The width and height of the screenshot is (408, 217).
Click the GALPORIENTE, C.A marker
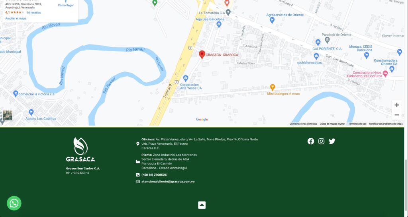318,42
